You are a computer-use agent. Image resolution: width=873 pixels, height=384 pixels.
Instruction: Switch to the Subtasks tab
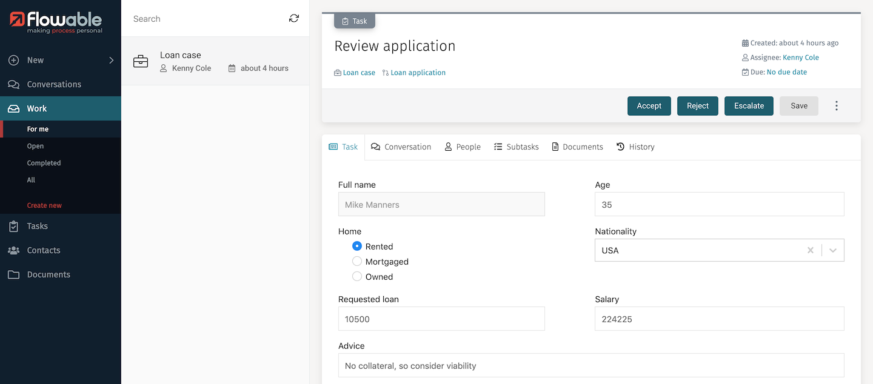pos(516,147)
